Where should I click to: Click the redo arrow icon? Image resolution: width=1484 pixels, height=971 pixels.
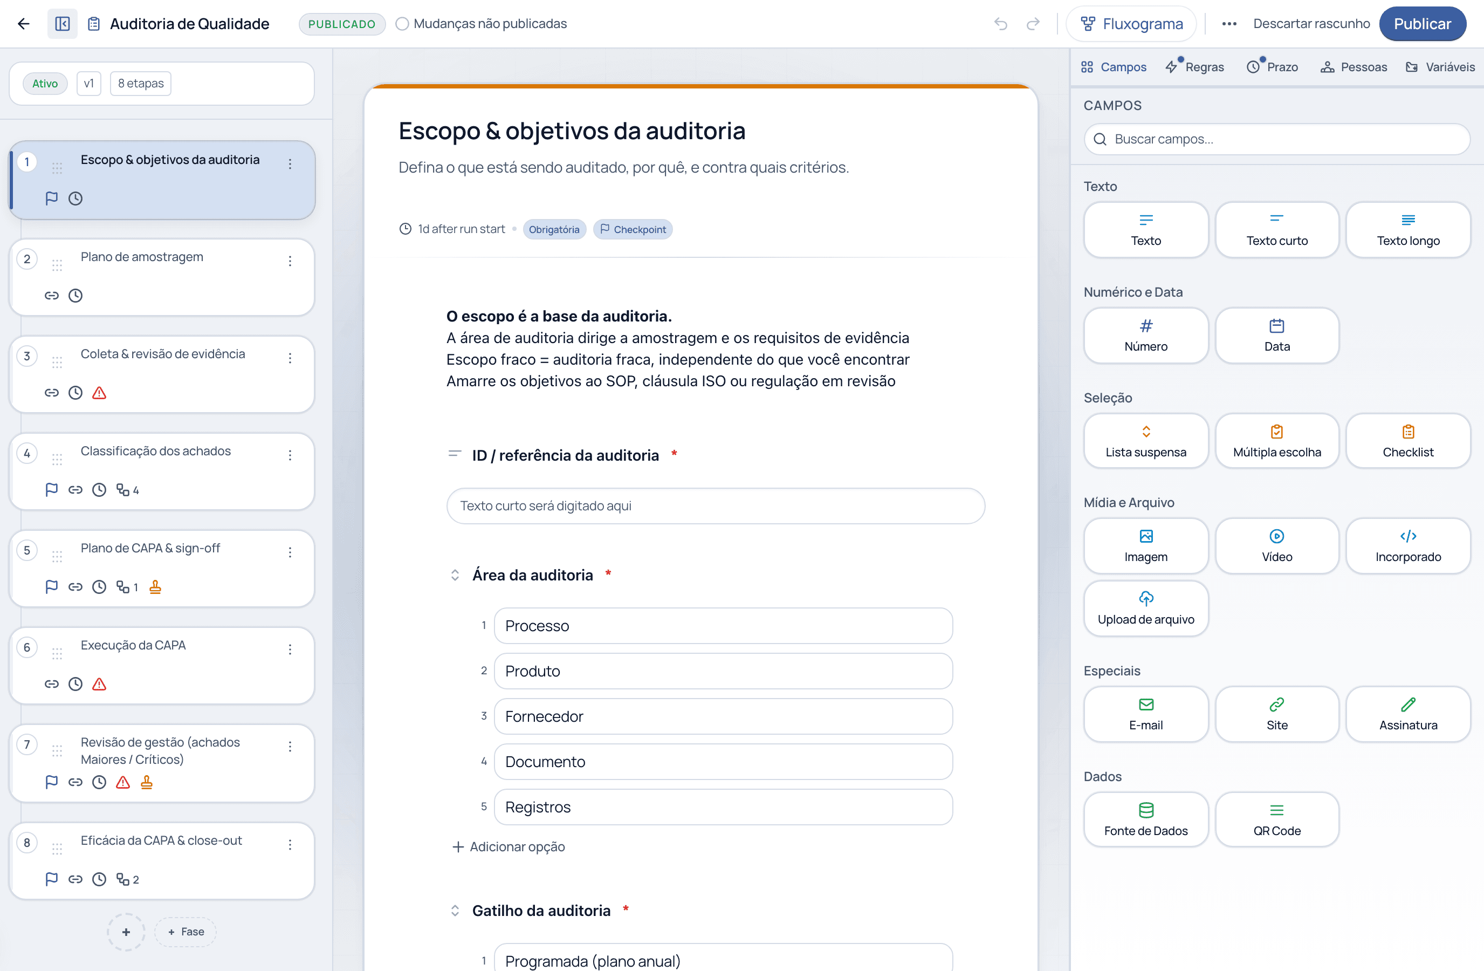point(1033,24)
